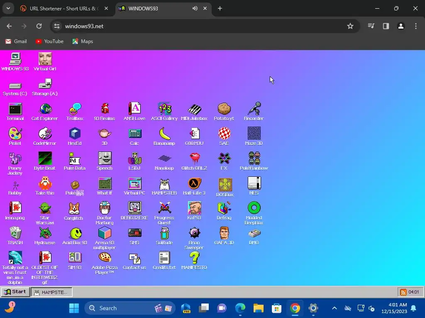Viewport: 425px width, 318px height.
Task: Open Poney Jockey icon
Action: pos(15,164)
